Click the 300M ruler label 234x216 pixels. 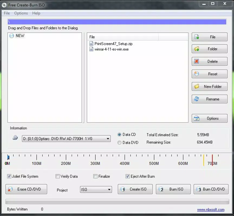(x=95, y=164)
